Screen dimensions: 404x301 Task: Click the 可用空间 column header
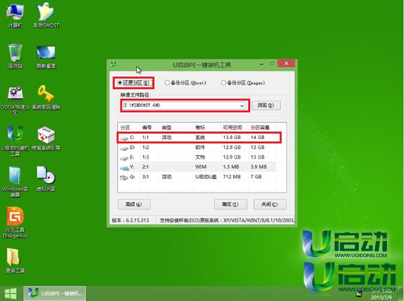[232, 128]
